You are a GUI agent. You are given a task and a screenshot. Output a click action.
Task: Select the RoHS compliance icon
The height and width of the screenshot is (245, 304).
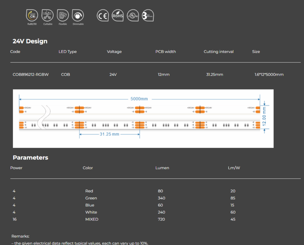[x=118, y=16]
